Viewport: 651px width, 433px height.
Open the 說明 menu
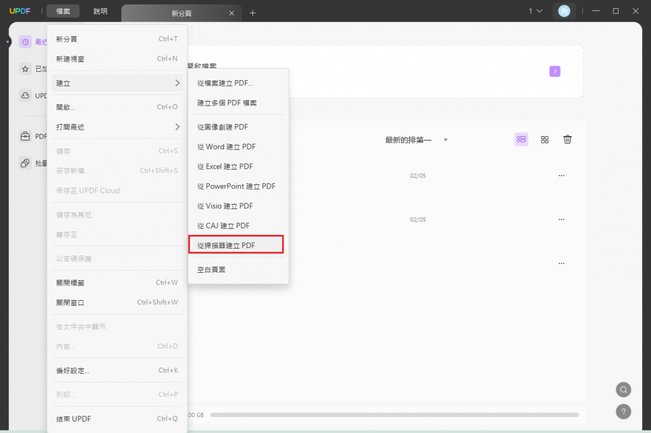[100, 11]
